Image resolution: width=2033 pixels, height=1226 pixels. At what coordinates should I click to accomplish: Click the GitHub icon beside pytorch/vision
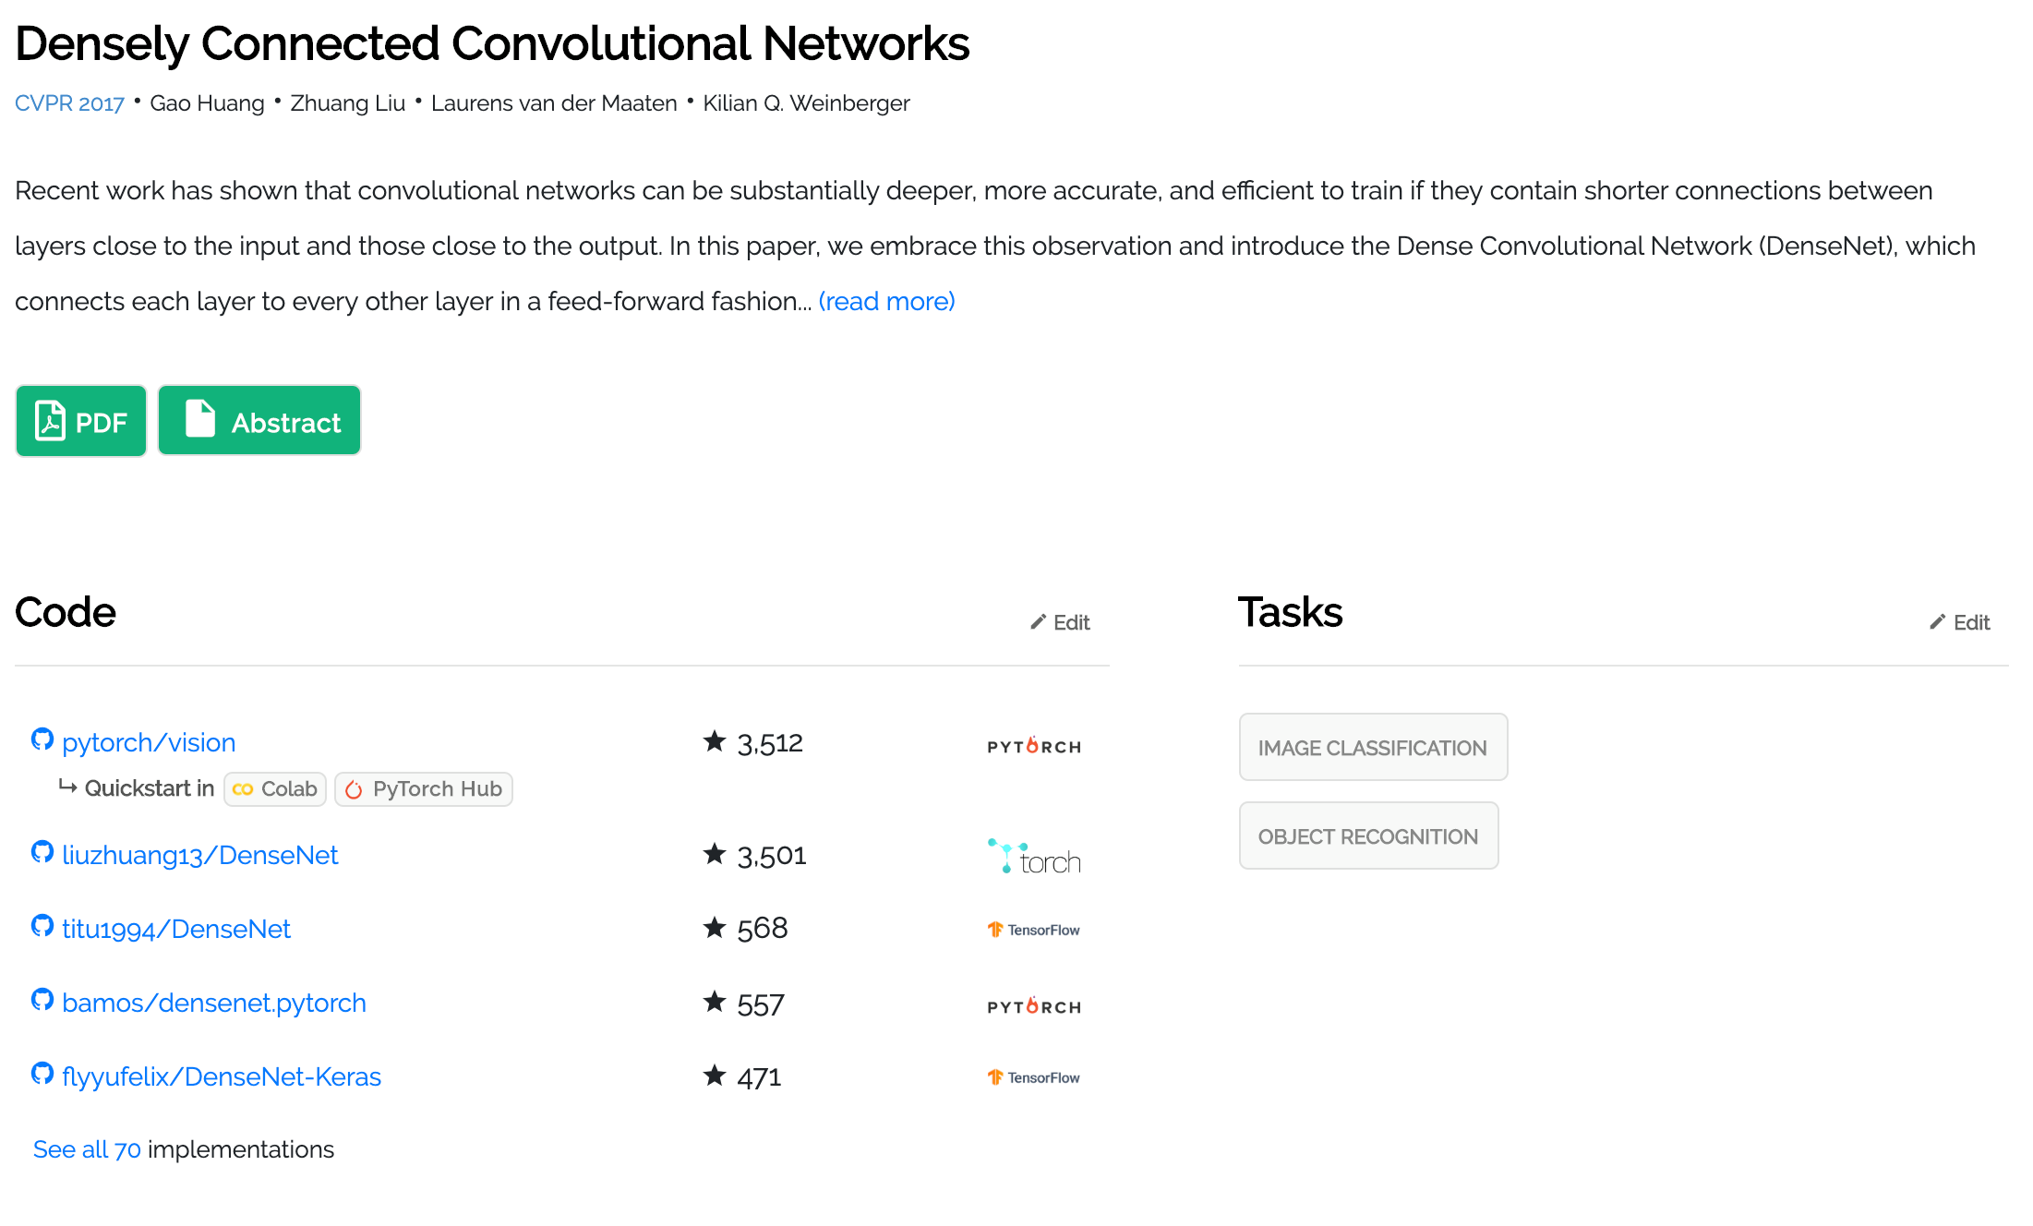[x=42, y=739]
